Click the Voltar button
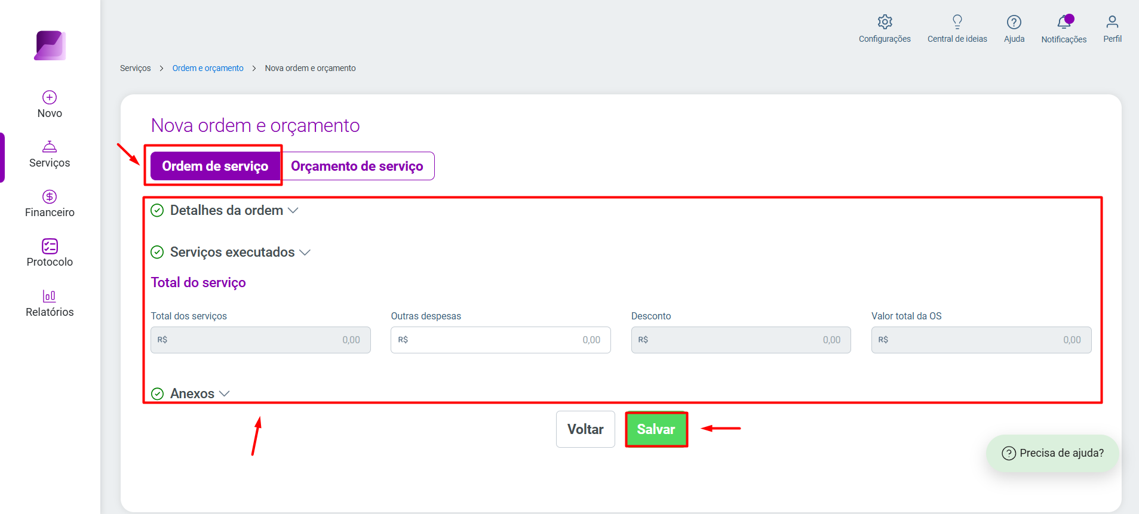Screen dimensions: 1139x514 [x=585, y=429]
